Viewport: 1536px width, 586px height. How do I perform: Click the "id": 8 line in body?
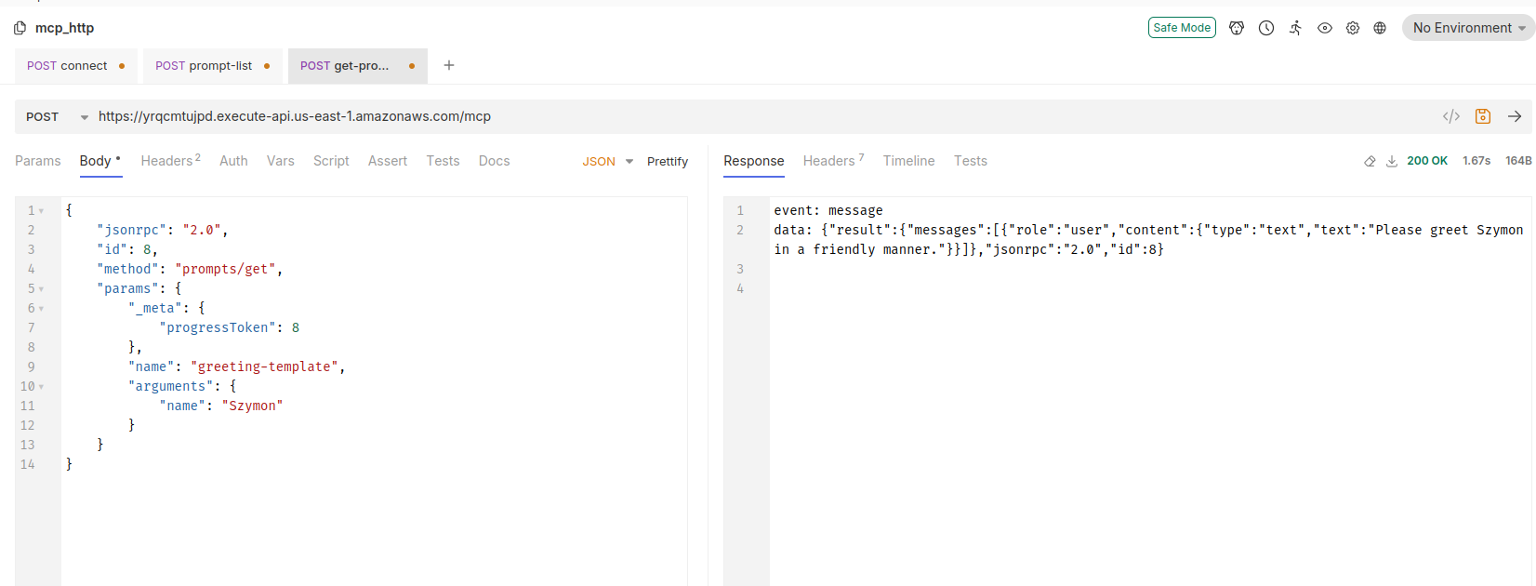pos(127,250)
